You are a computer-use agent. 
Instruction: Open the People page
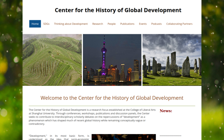(112, 24)
